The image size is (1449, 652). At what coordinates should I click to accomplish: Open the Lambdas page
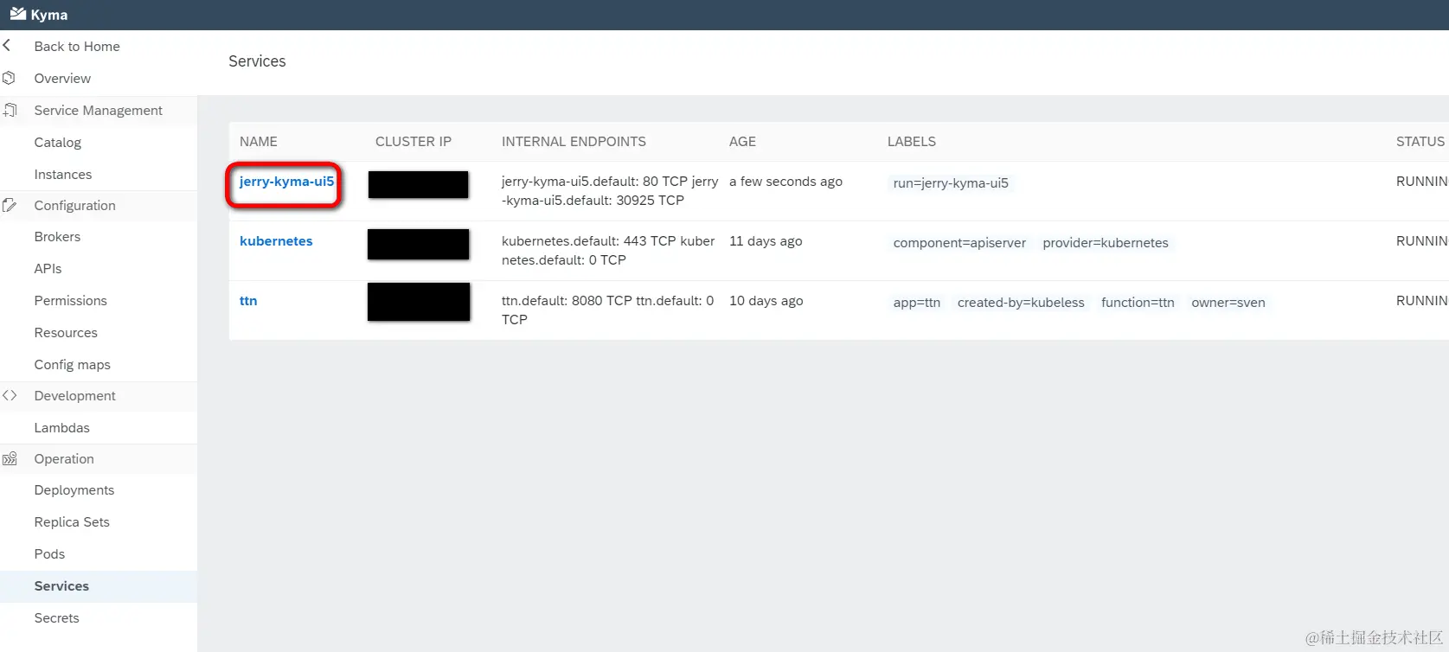(62, 428)
